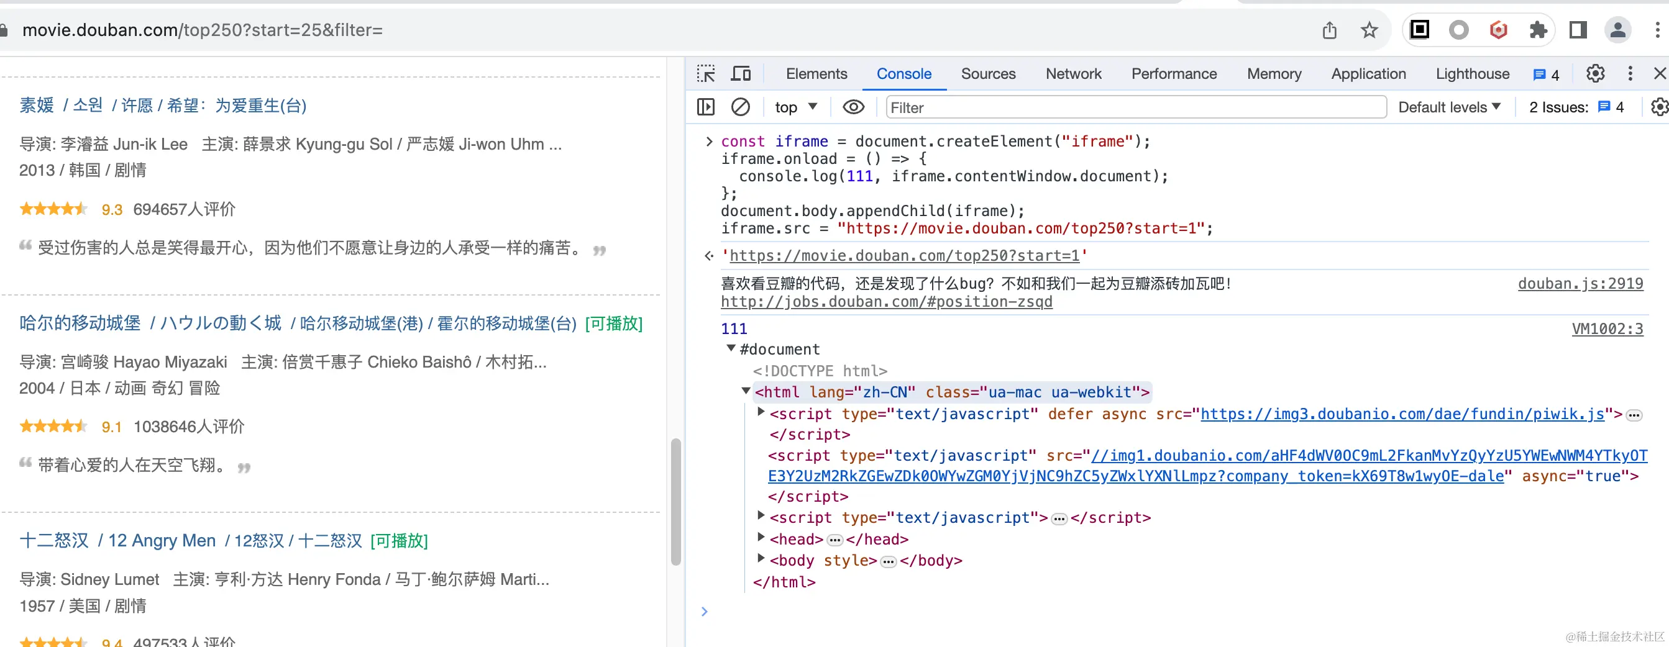Select the Console tab
This screenshot has width=1669, height=647.
(x=904, y=74)
